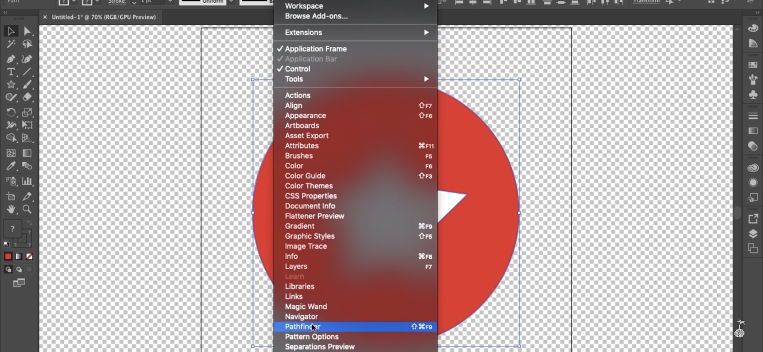Expand the Workspace submenu
This screenshot has height=352, width=763.
pos(355,6)
